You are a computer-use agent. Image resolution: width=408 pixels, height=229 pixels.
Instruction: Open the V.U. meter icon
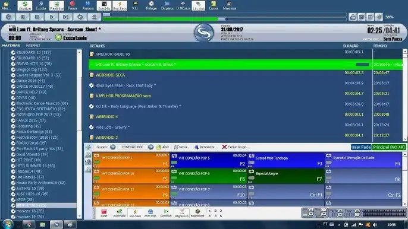coord(135,5)
